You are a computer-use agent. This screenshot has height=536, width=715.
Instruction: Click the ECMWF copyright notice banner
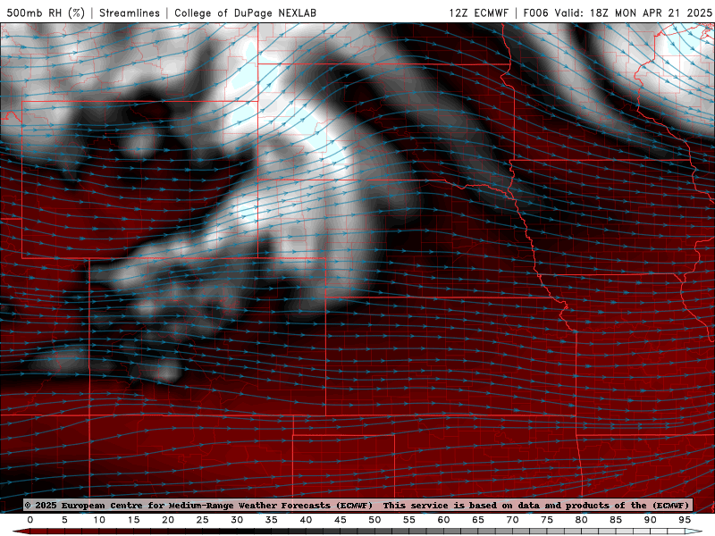(x=357, y=505)
